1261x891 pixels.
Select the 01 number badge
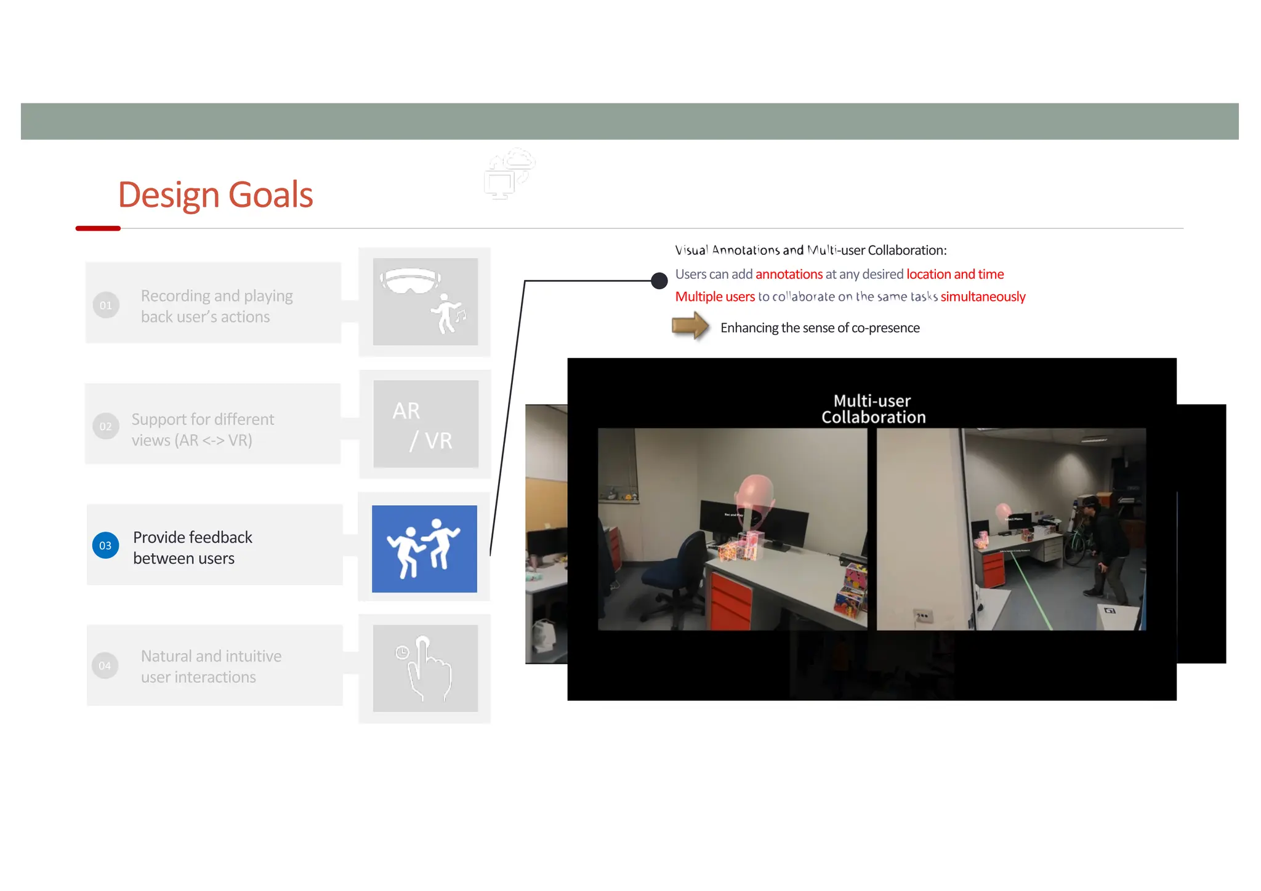pos(106,305)
